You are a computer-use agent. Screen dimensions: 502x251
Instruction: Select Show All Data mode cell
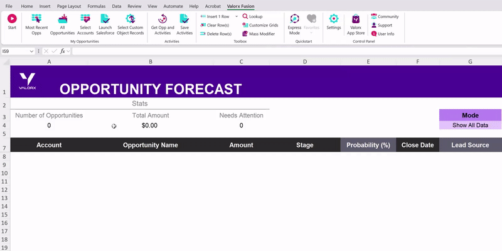pos(470,125)
